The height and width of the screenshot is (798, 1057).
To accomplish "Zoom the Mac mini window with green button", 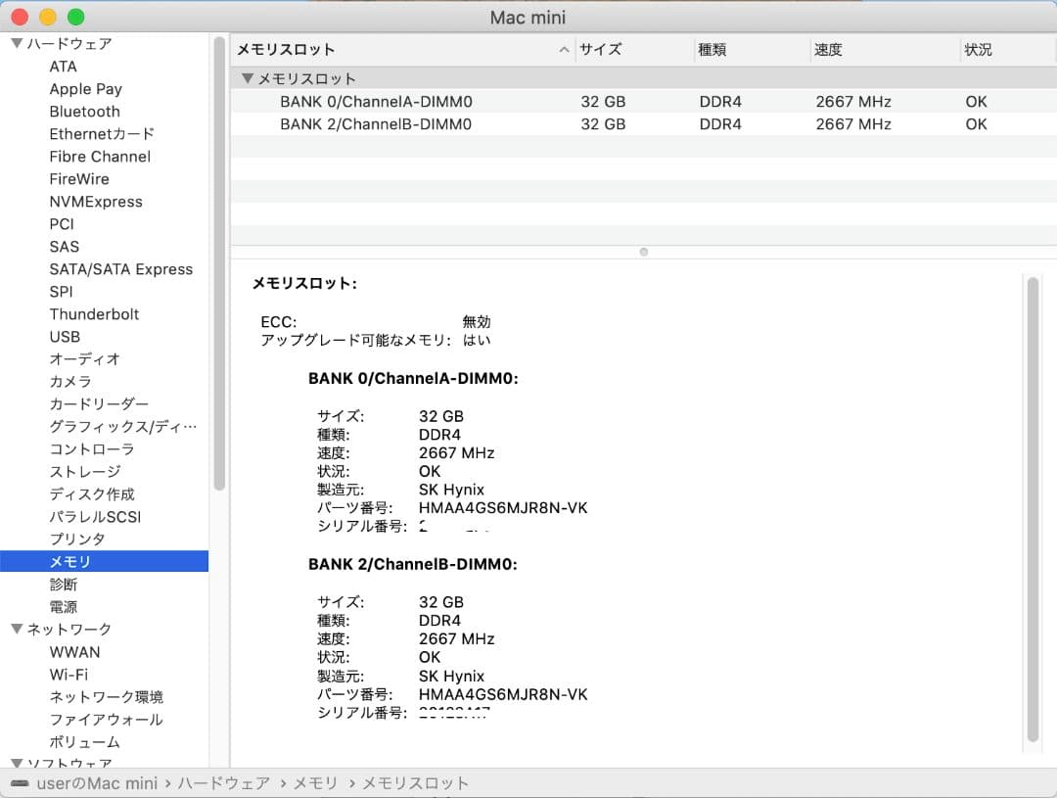I will pos(76,17).
